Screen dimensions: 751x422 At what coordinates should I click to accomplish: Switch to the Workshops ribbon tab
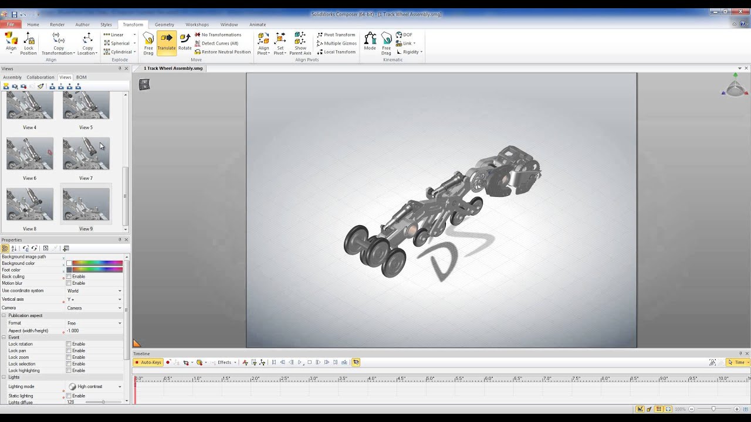tap(197, 25)
